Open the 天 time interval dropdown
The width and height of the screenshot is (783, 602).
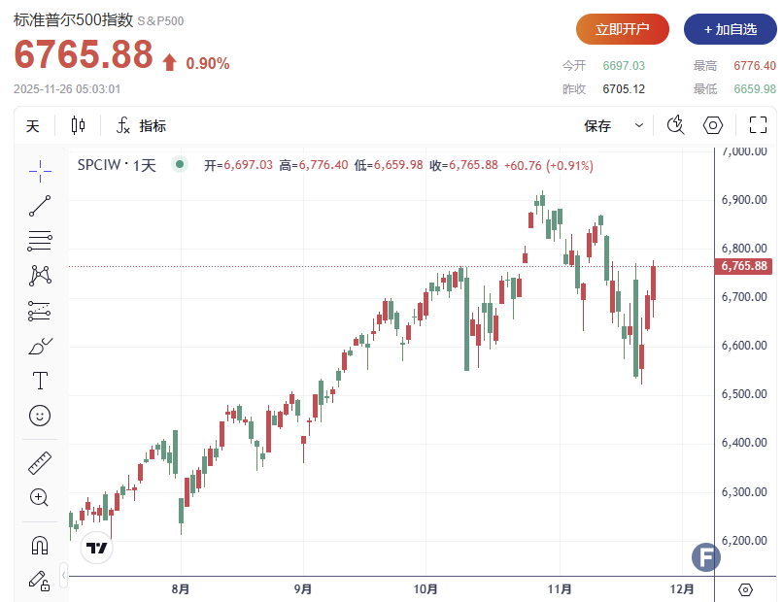33,125
